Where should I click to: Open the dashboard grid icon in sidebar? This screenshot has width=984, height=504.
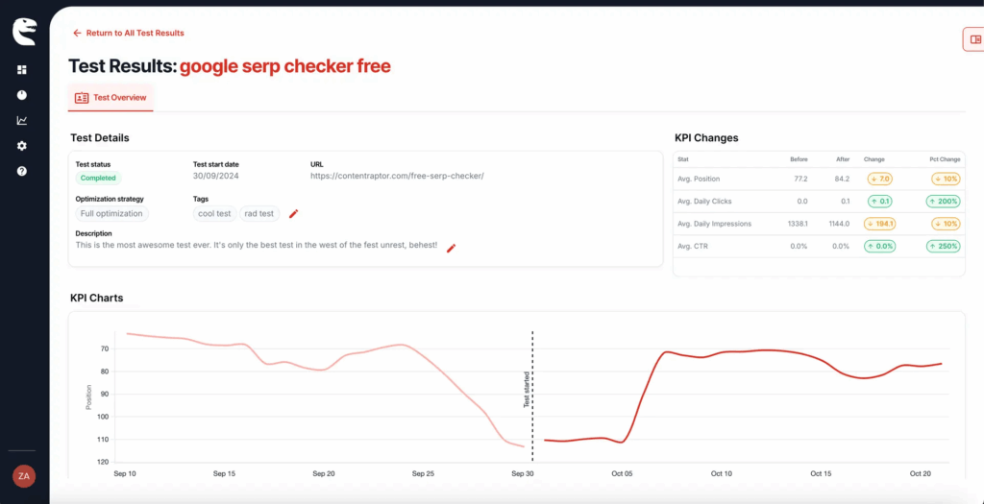[x=22, y=70]
